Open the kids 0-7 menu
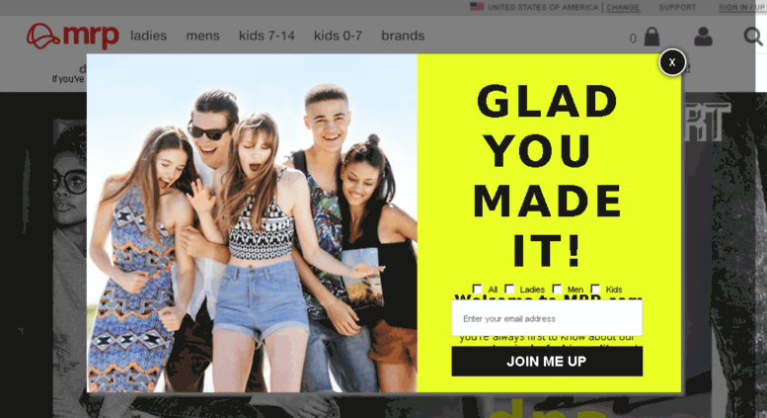Viewport: 767px width, 418px height. [x=338, y=36]
